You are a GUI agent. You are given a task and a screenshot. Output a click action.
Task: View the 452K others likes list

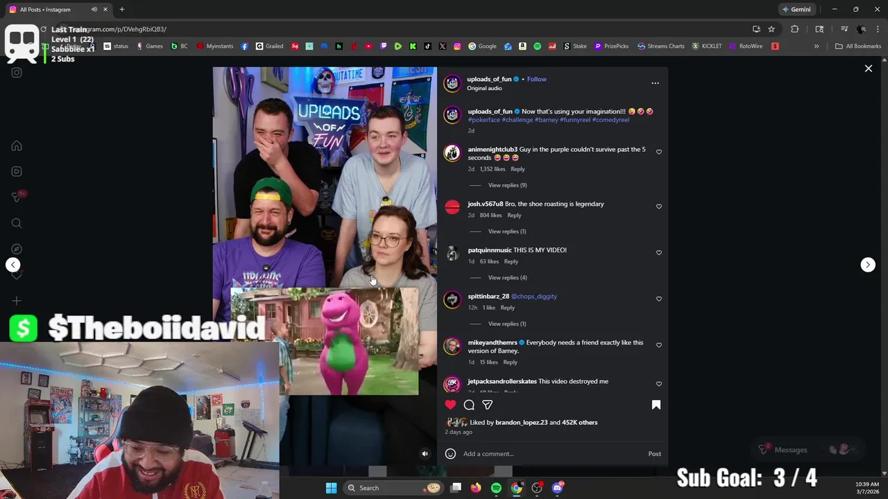point(579,422)
